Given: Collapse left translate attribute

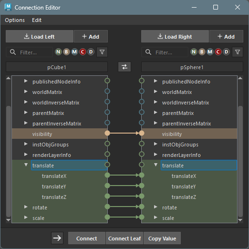Looking at the screenshot, I should point(26,165).
